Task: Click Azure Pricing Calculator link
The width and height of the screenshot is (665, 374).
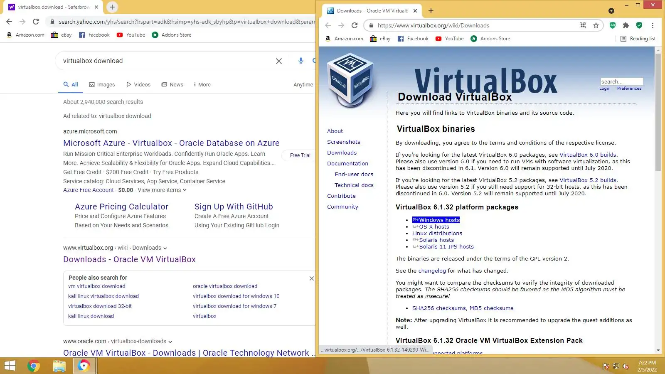Action: [121, 207]
